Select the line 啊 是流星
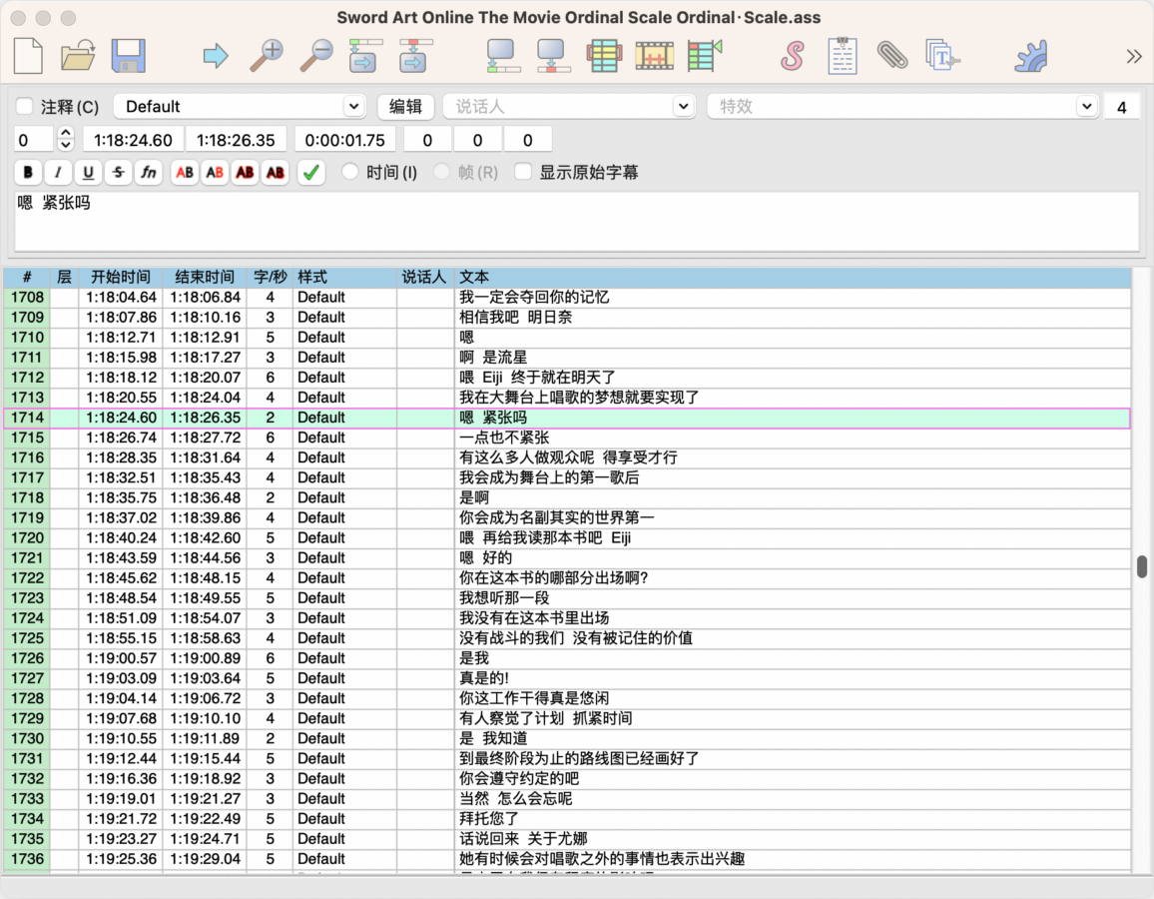Viewport: 1154px width, 899px height. coord(567,357)
